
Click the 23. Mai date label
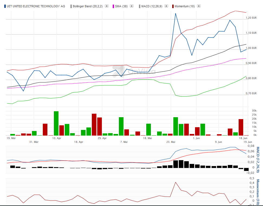pyautogui.click(x=171, y=142)
